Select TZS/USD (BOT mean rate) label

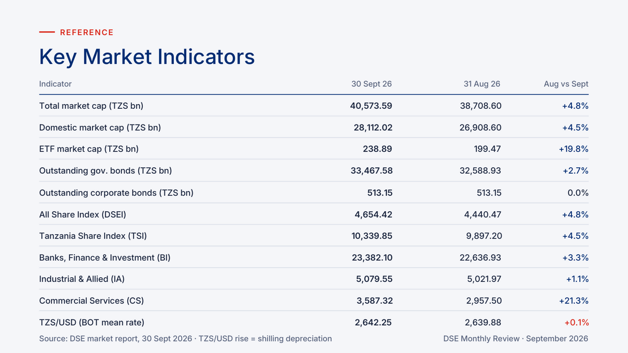click(92, 323)
